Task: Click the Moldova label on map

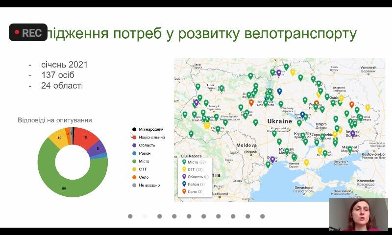Action: coord(246,145)
